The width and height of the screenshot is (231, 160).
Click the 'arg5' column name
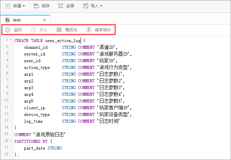click(29, 101)
